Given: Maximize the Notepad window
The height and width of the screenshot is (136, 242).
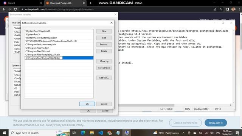Looking at the screenshot, I should coord(223,23).
